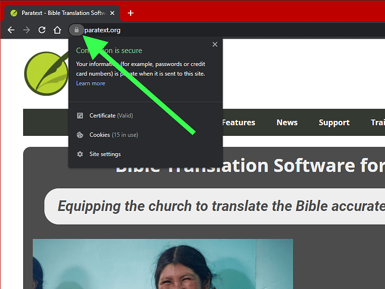Close the Paratext browser tab
The width and height of the screenshot is (385, 289).
click(x=112, y=13)
